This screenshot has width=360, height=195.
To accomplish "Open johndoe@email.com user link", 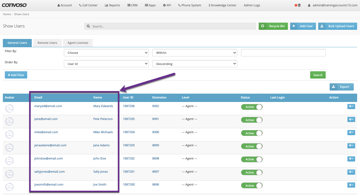I will point(48,158).
